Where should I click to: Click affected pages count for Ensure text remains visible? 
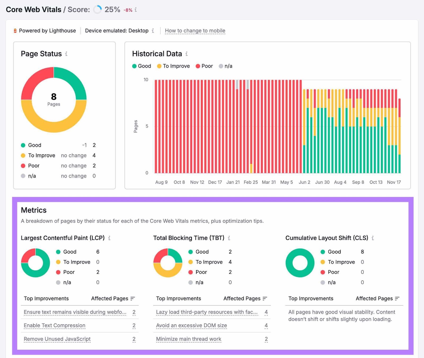point(134,312)
